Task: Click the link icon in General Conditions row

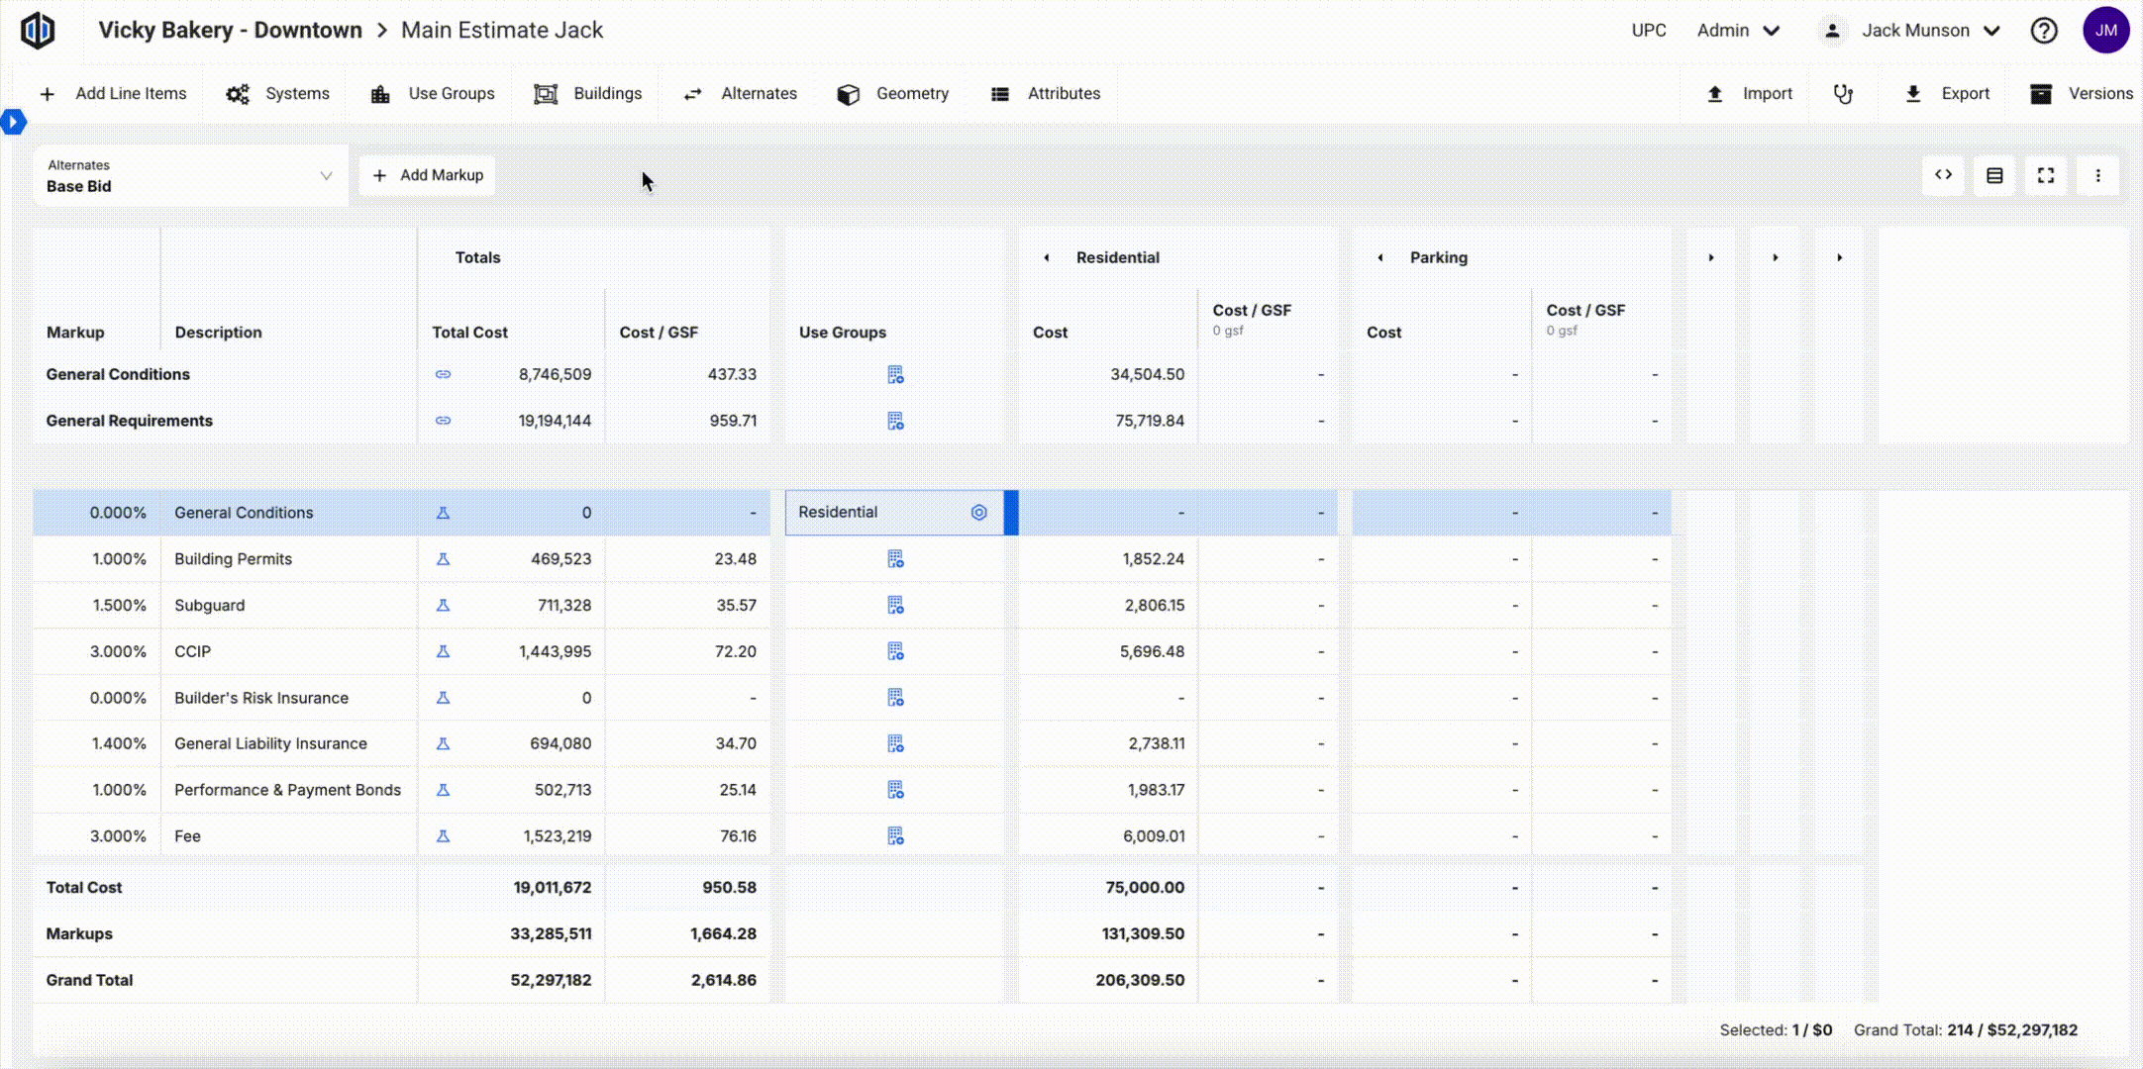Action: pos(443,374)
